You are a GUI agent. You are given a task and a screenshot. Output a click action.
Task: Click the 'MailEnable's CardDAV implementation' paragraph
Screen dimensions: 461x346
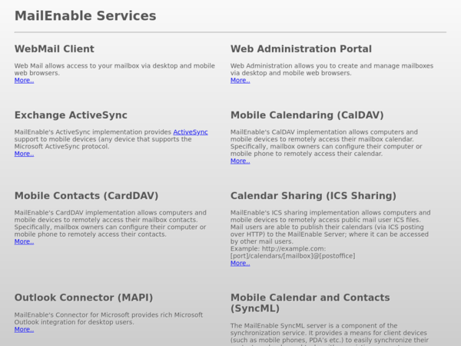tap(111, 224)
